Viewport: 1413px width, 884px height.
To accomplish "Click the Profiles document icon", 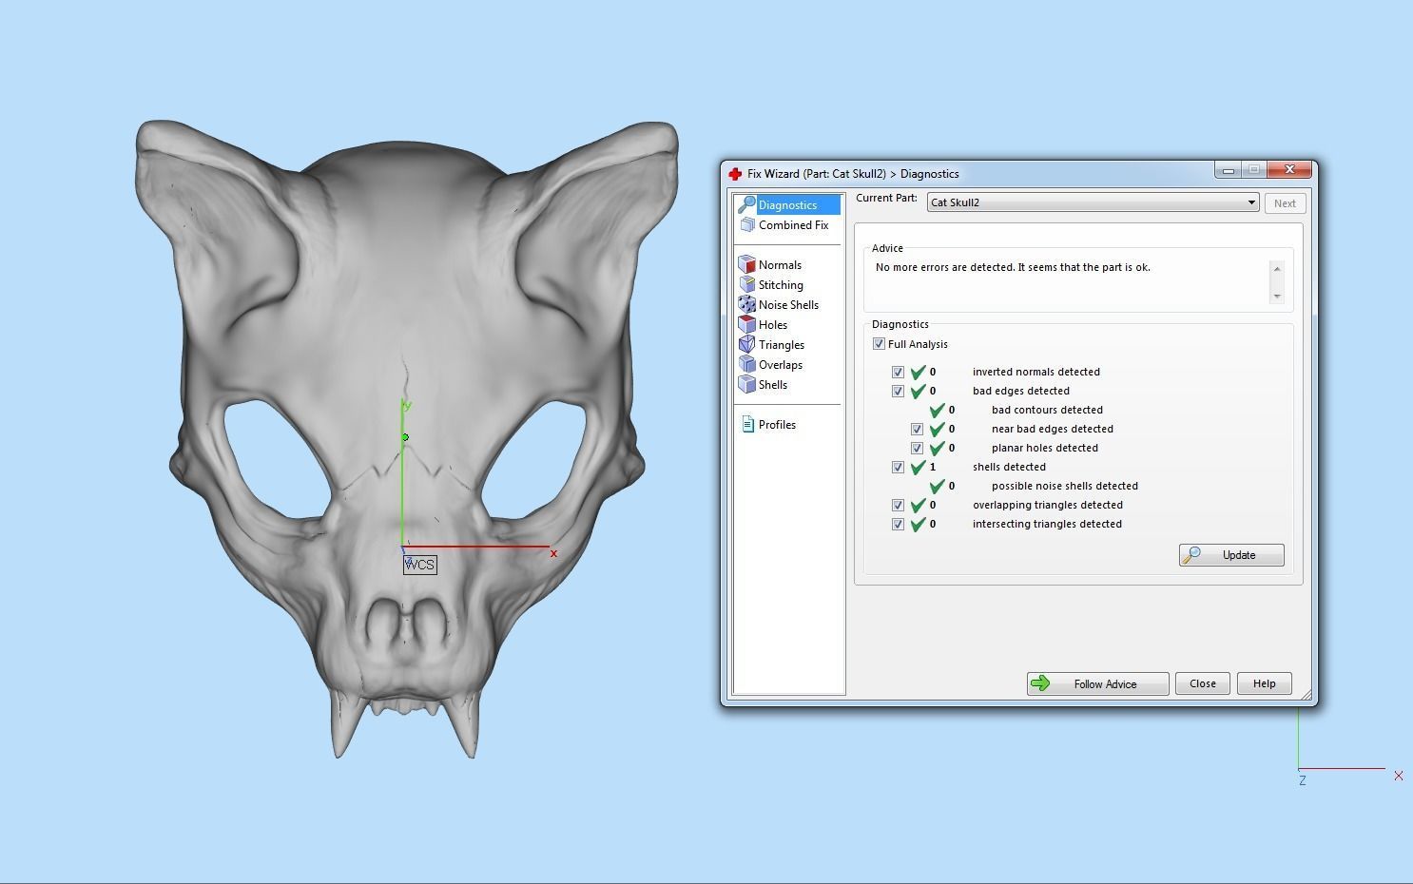I will click(747, 424).
